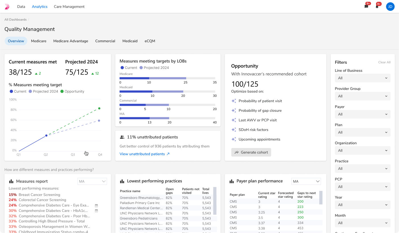Viewport: 399px width, 233px height.
Task: Click calendar icon next to Eye Exam measure
Action: tap(96, 205)
